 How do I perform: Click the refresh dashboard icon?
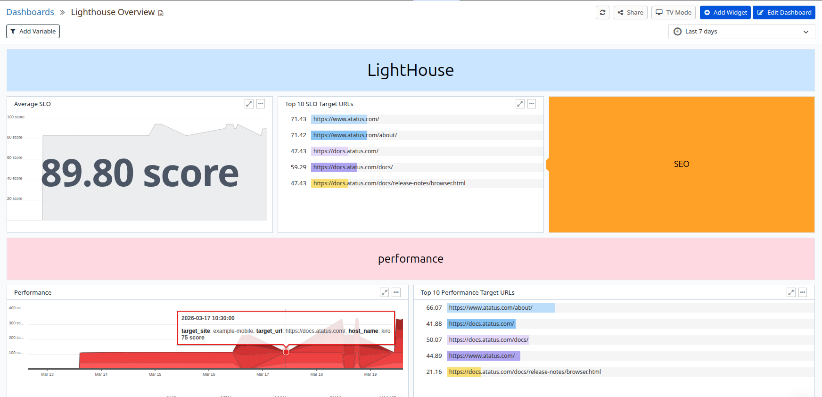tap(602, 13)
